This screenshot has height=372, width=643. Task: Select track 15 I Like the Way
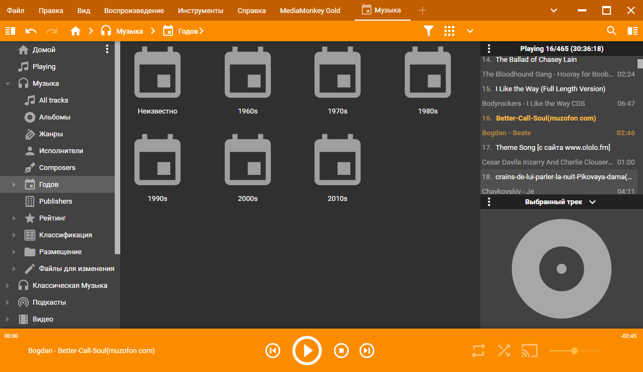(559, 96)
